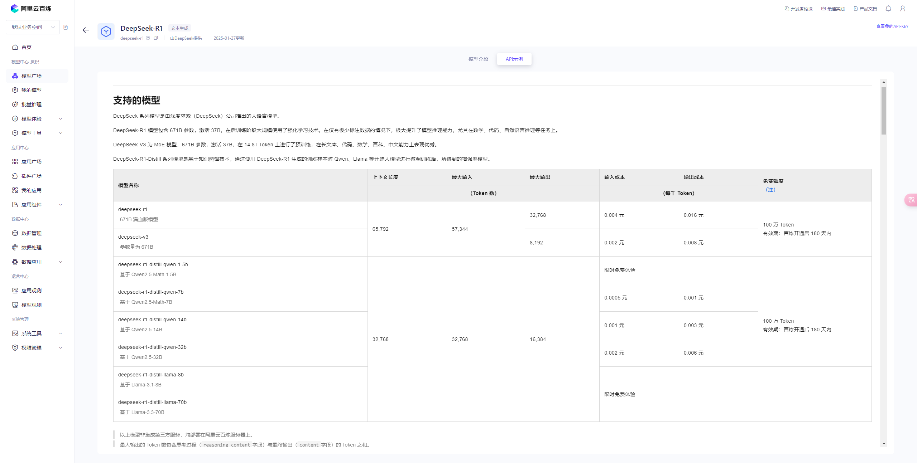This screenshot has width=917, height=463.
Task: Open the 开发者论坛 link
Action: [798, 9]
